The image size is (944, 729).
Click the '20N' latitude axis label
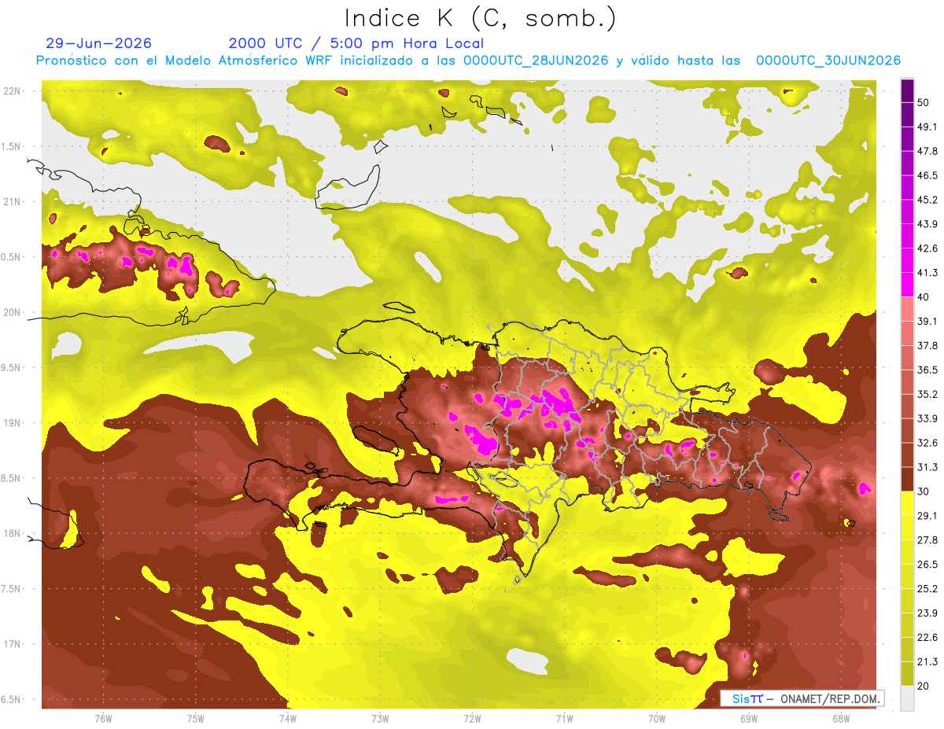13,312
